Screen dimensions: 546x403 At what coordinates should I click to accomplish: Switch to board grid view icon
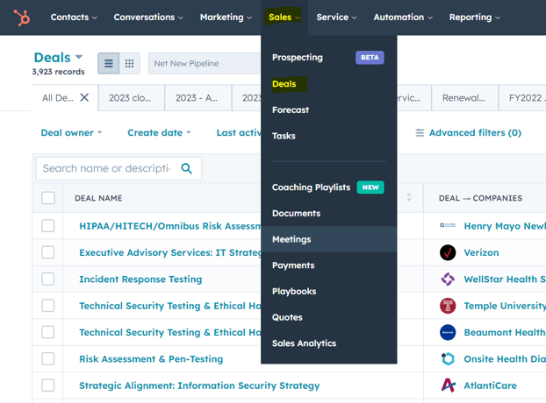click(x=130, y=63)
